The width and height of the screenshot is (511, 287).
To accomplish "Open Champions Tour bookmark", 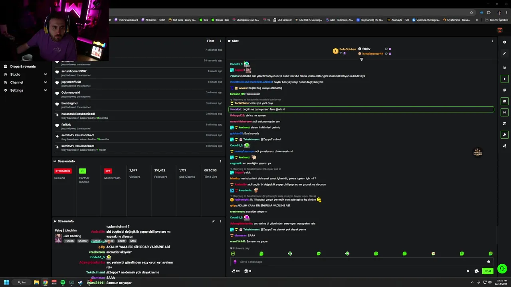I will coord(245,20).
